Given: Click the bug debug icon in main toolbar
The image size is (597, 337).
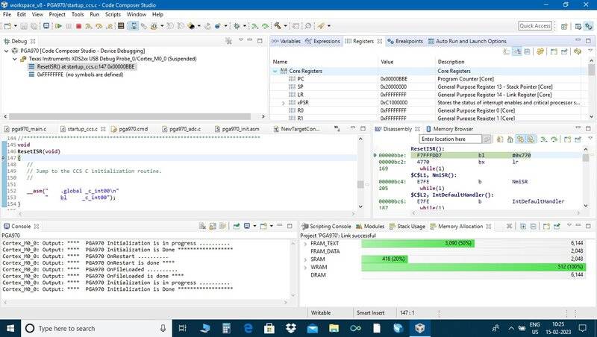Looking at the screenshot, I should [237, 26].
